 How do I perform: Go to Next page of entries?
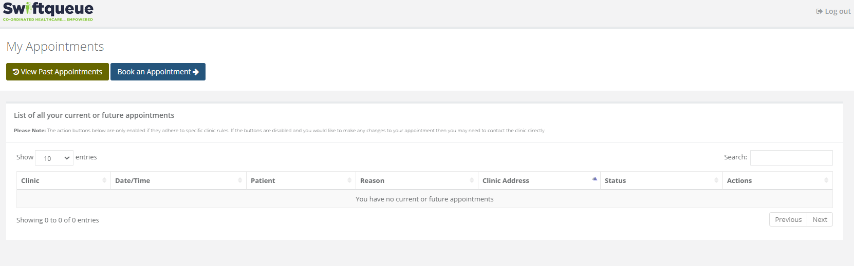[x=820, y=219]
